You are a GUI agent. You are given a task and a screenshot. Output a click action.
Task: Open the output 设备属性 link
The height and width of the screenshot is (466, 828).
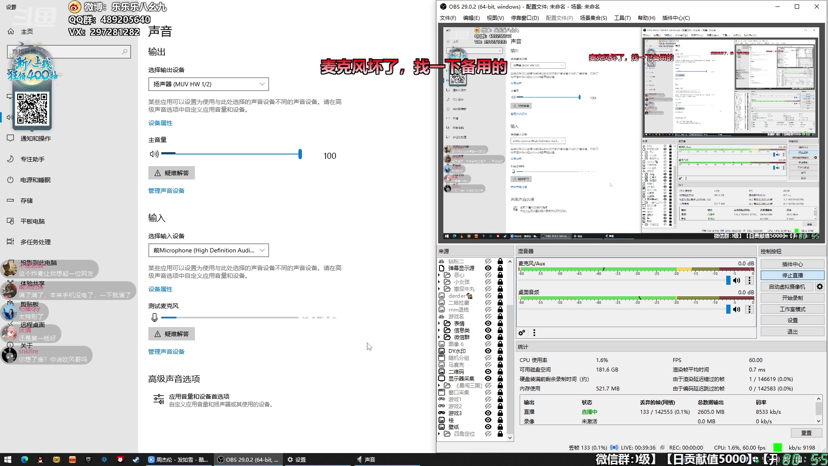160,123
